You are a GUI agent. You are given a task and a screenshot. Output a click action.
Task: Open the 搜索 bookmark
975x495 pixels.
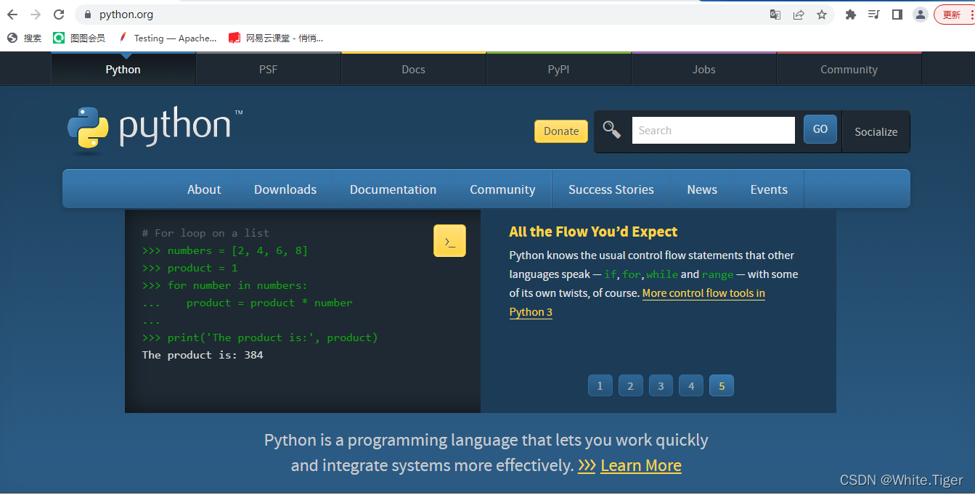(x=25, y=38)
